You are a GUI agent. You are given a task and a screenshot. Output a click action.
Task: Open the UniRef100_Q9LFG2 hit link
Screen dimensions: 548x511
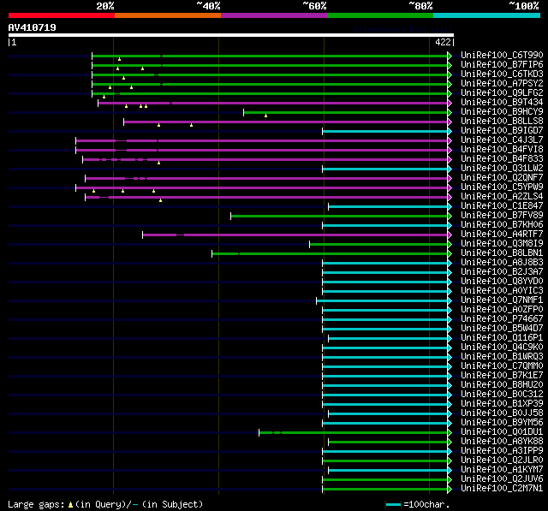[502, 93]
